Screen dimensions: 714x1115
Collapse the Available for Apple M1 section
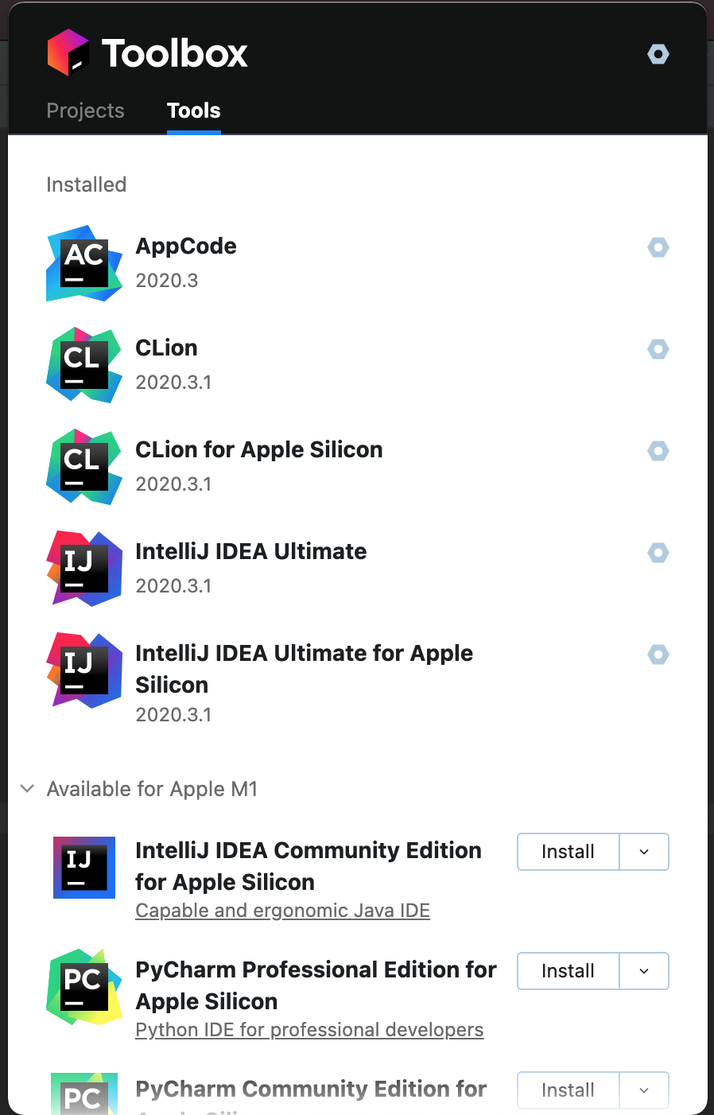point(27,789)
